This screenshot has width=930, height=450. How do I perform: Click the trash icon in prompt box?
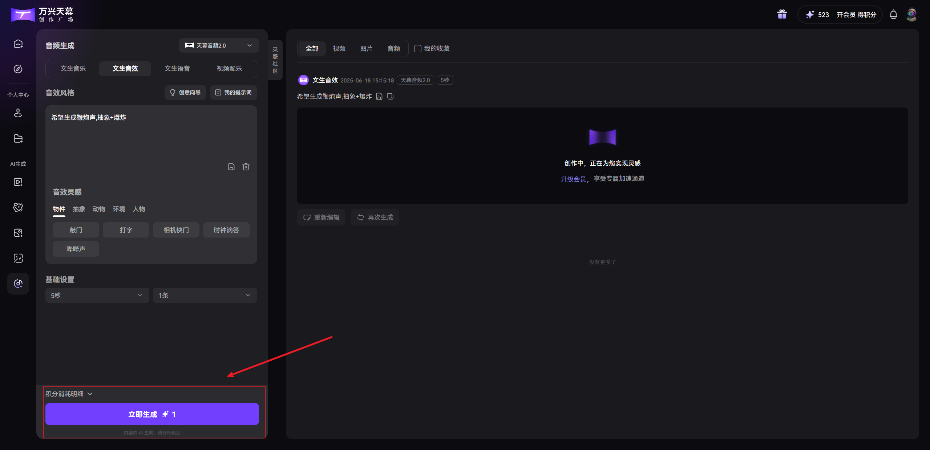[246, 167]
